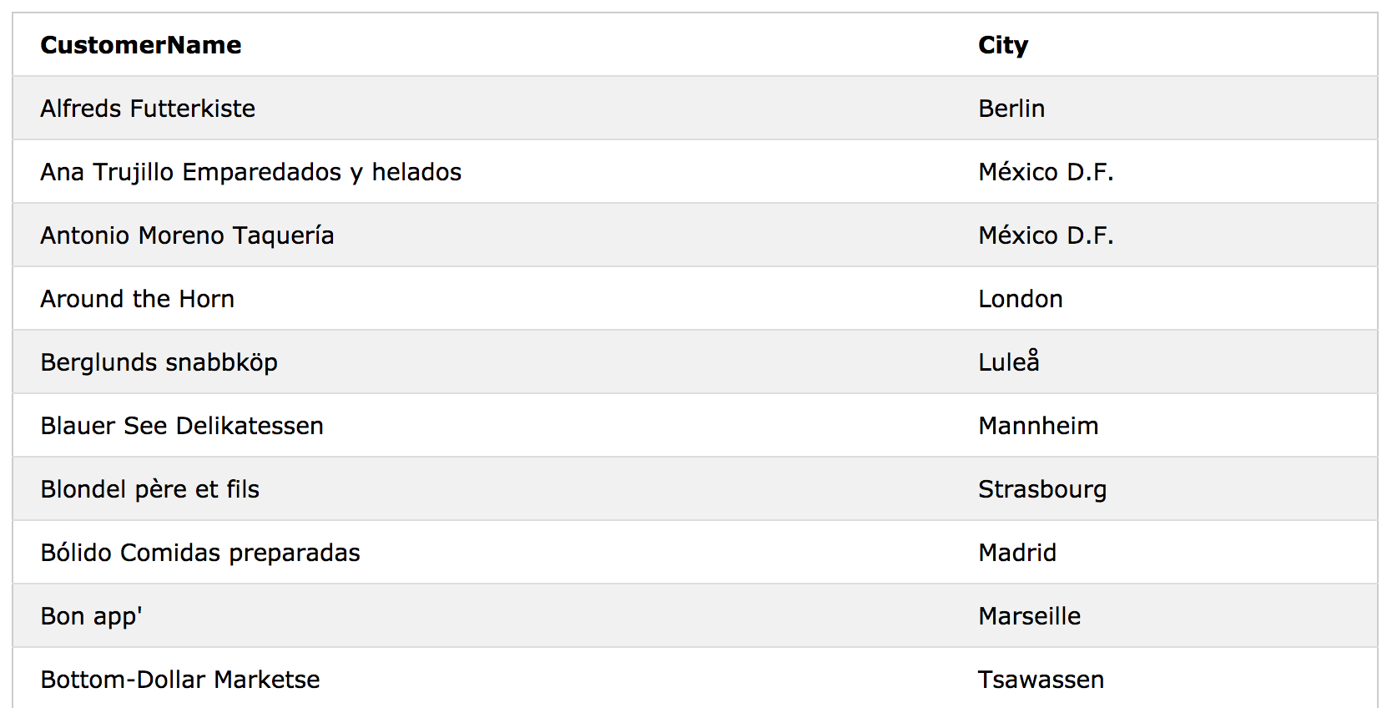Click the Madrid city cell
Viewport: 1387px width, 708px height.
[1017, 553]
